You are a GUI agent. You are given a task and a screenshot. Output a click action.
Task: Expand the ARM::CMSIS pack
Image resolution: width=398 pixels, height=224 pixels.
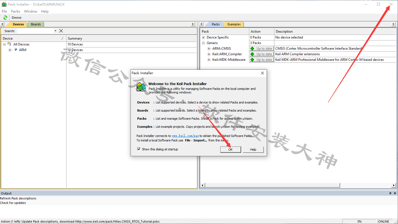[x=209, y=49]
